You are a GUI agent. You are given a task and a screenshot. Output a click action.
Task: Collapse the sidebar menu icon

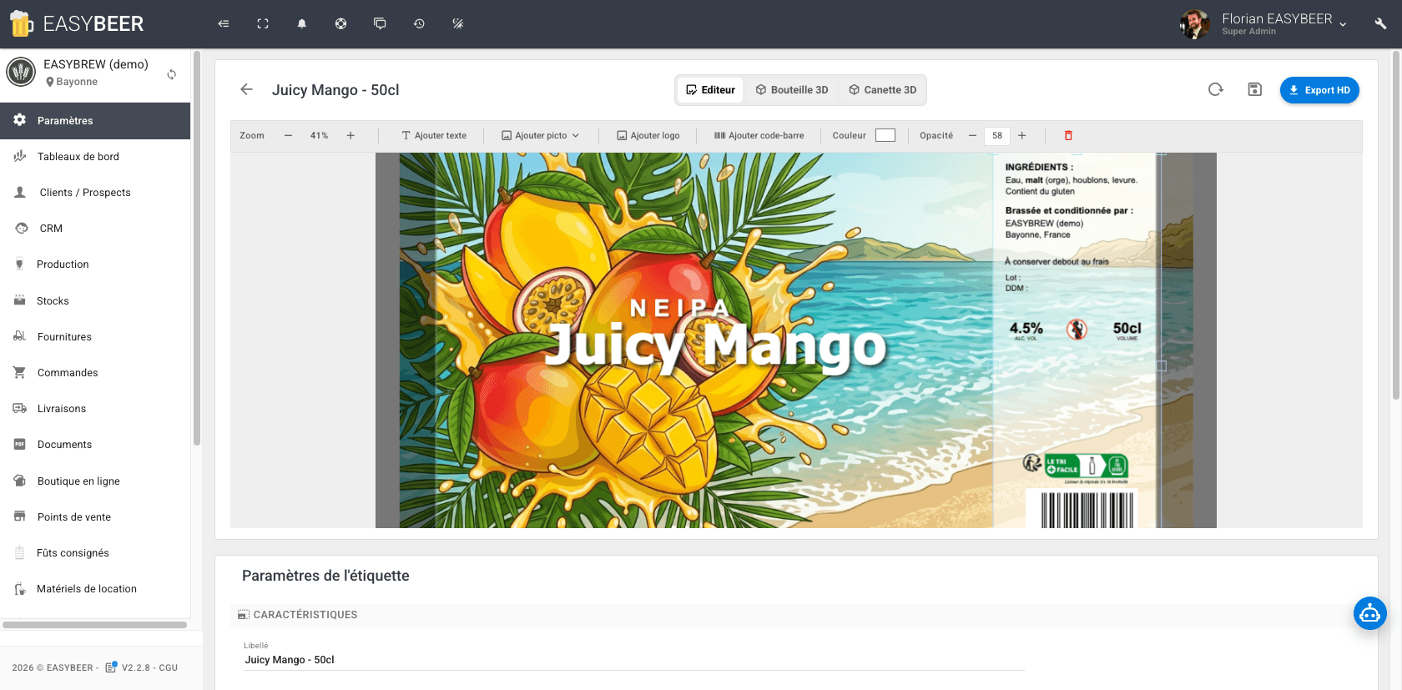click(x=224, y=24)
